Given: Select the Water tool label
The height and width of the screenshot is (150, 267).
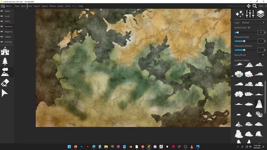Looking at the screenshot, I should tap(8, 11).
